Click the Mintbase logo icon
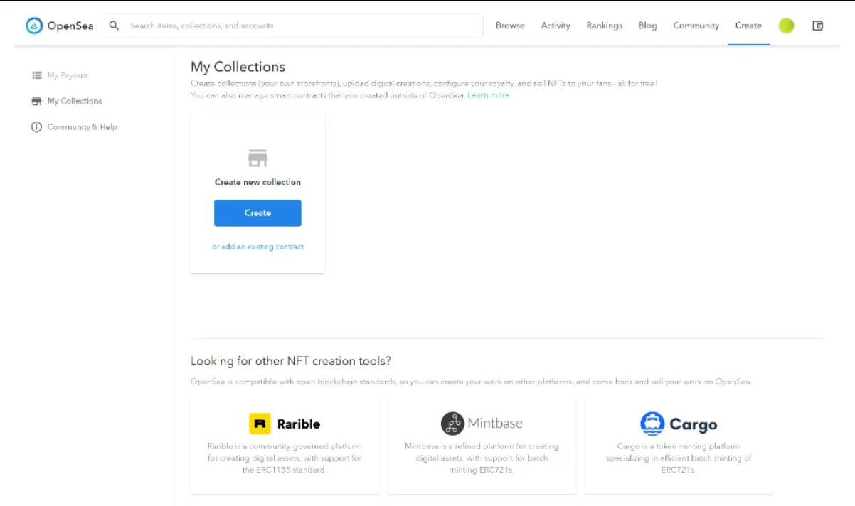The image size is (855, 506). coord(452,423)
